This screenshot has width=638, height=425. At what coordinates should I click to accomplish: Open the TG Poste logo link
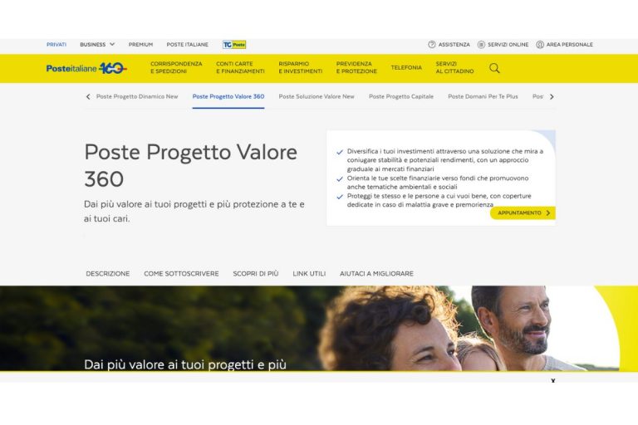click(x=234, y=44)
